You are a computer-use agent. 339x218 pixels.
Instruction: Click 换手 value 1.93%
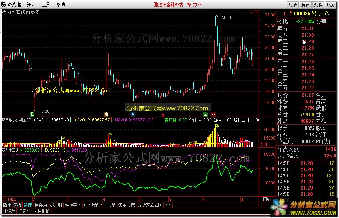tap(307, 128)
